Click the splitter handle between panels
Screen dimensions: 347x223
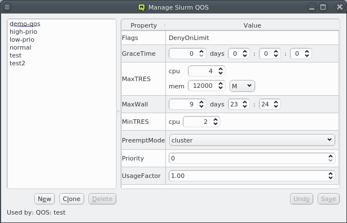[x=118, y=111]
